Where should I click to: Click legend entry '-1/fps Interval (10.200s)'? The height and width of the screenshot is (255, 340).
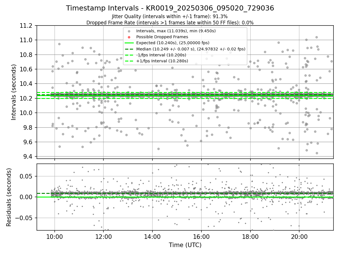[162, 55]
